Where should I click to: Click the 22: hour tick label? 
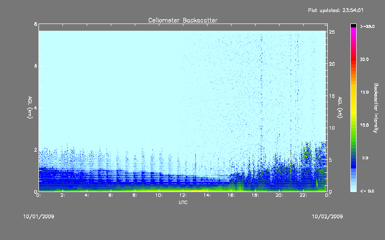click(x=303, y=195)
